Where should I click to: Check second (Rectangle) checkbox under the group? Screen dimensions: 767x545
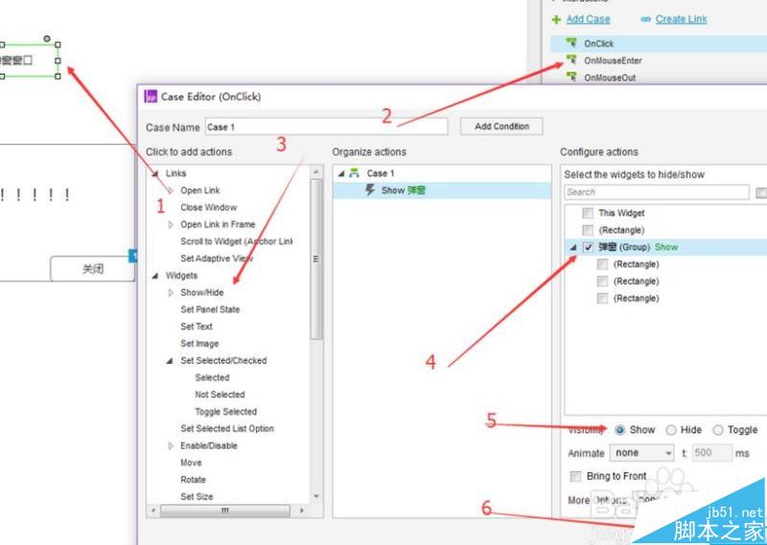tap(603, 282)
